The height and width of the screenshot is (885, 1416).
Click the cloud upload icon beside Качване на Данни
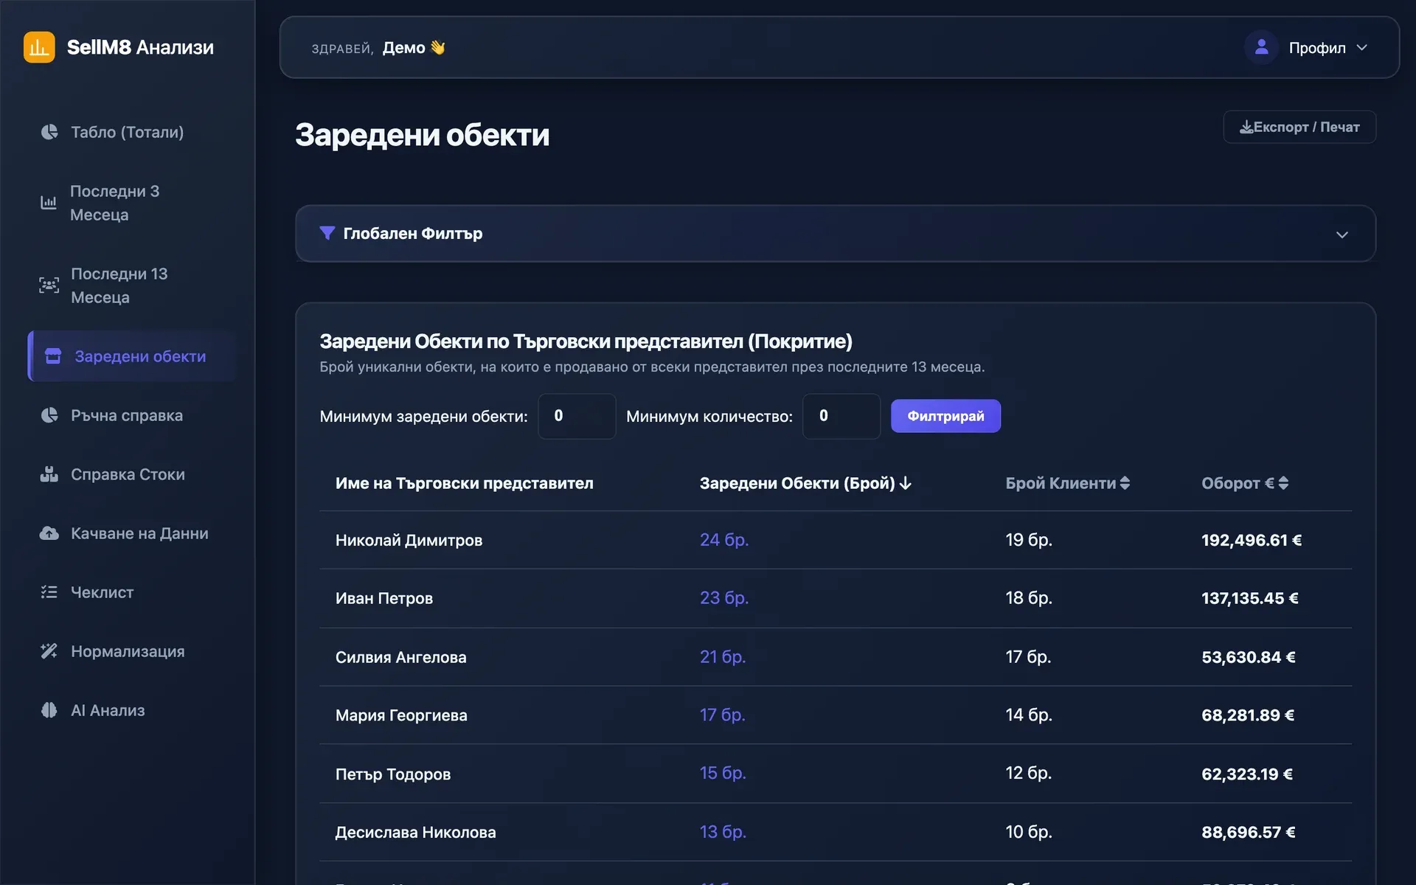49,533
